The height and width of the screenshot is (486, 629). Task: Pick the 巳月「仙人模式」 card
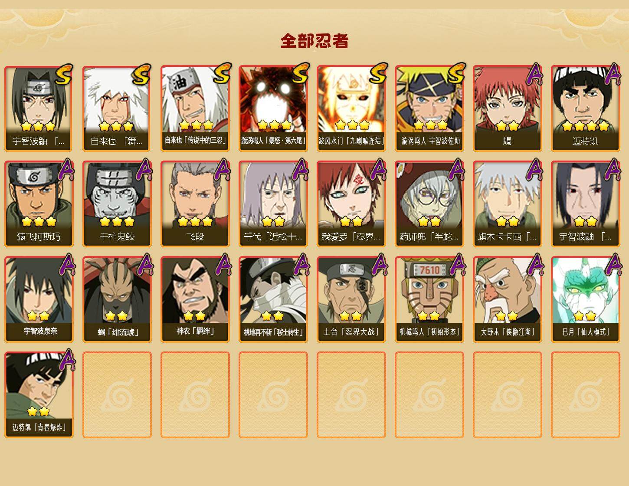point(585,299)
